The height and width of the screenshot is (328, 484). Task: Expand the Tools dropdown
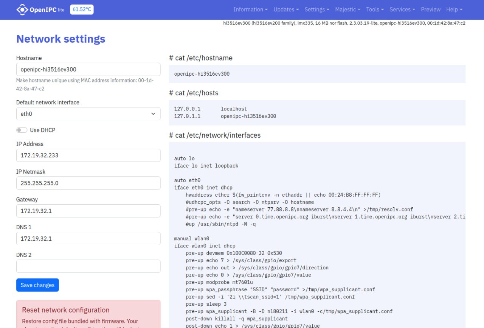375,9
